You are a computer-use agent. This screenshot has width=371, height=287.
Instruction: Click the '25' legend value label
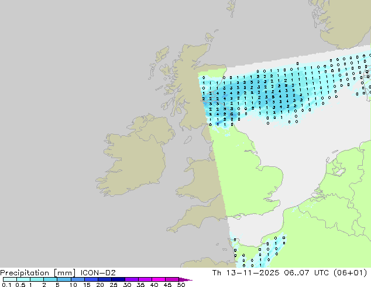tap(114, 285)
